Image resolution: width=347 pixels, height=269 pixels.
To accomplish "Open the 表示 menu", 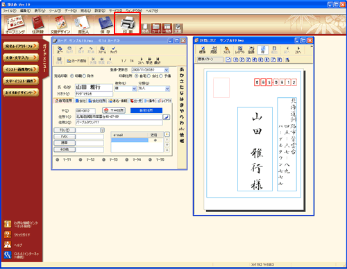I will coord(40,10).
